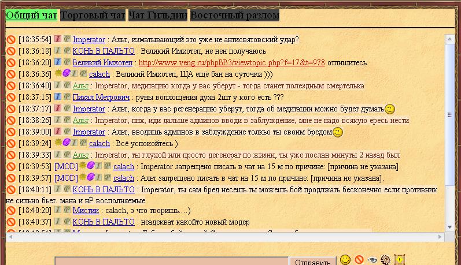Screen dimensions: 461x265
Task: Click the ignore icon at the 18:40:20 message
Action: 11,210
